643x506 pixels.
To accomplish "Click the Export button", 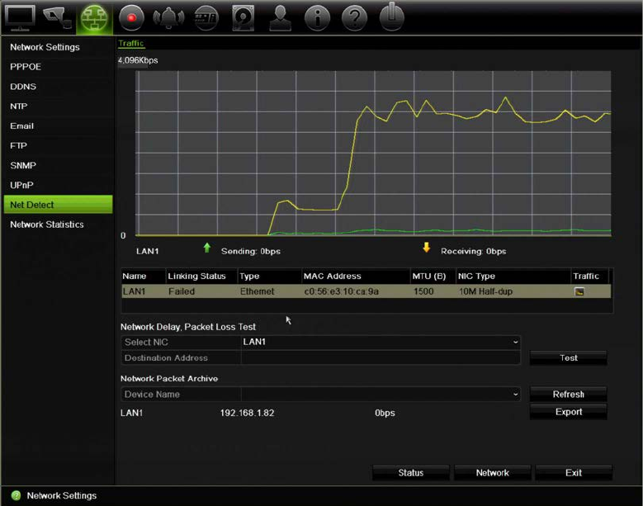I will point(569,412).
